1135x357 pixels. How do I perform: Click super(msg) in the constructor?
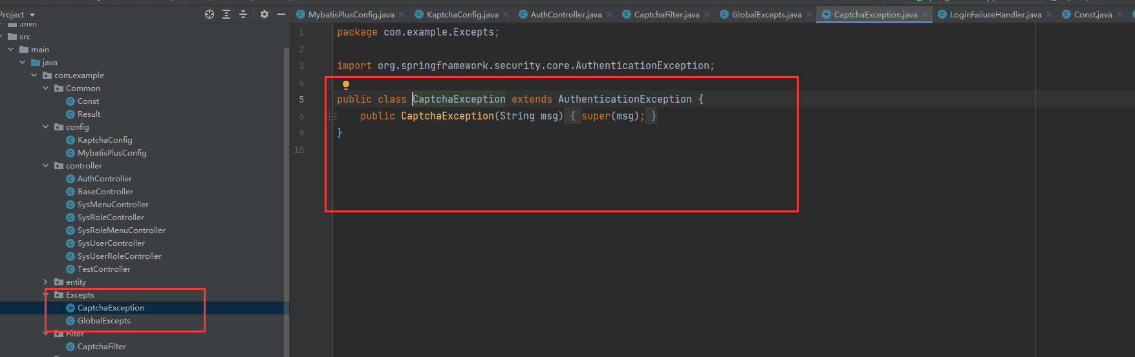pos(610,116)
